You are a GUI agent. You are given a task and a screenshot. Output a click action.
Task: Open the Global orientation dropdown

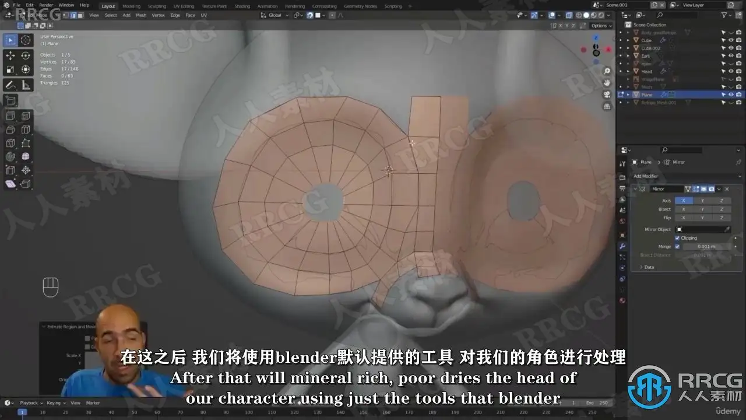(275, 15)
